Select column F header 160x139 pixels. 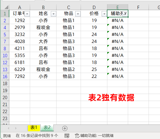click(x=138, y=7)
